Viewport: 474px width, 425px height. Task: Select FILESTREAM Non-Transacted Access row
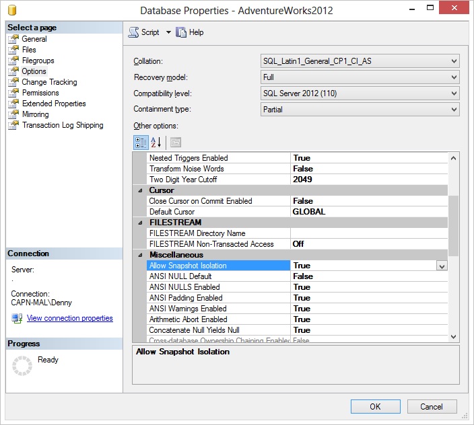[x=297, y=244]
